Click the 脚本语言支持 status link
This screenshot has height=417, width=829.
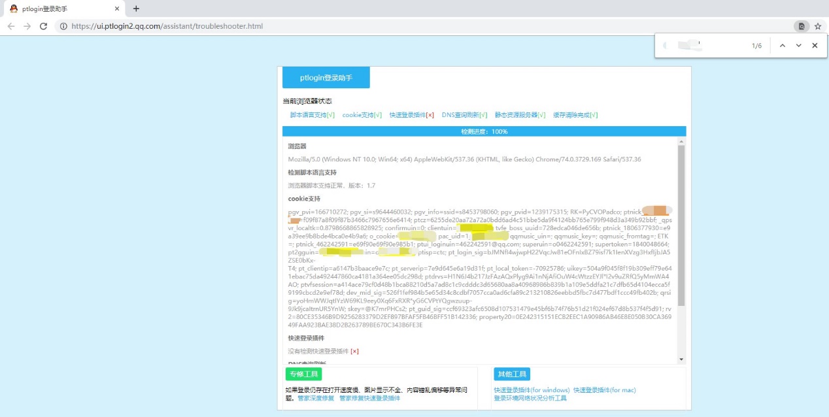point(313,115)
